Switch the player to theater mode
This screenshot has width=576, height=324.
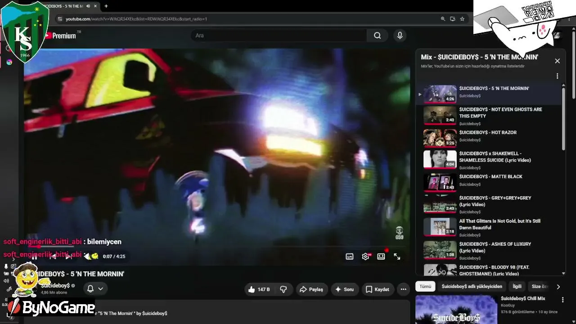pos(381,256)
